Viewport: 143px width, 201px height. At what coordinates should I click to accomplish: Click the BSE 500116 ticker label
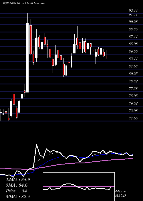click(x=11, y=3)
